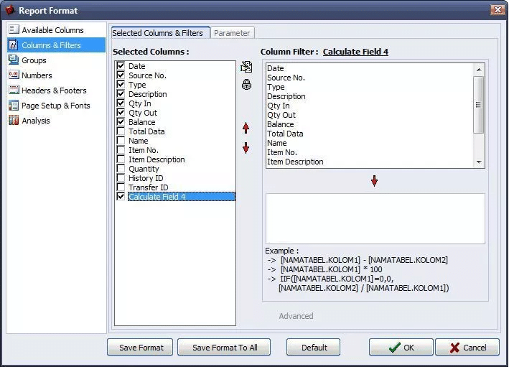Uncheck the Qty Out column checkbox
The height and width of the screenshot is (367, 509).
121,112
